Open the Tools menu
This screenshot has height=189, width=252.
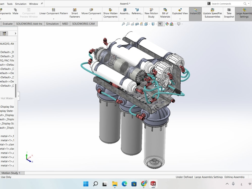point(10,4)
